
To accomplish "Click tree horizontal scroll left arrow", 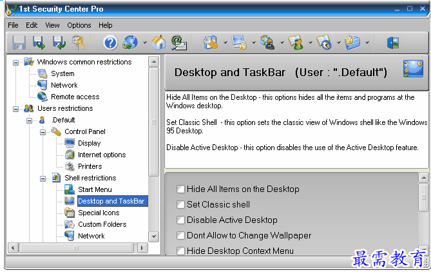I will pos(13,247).
